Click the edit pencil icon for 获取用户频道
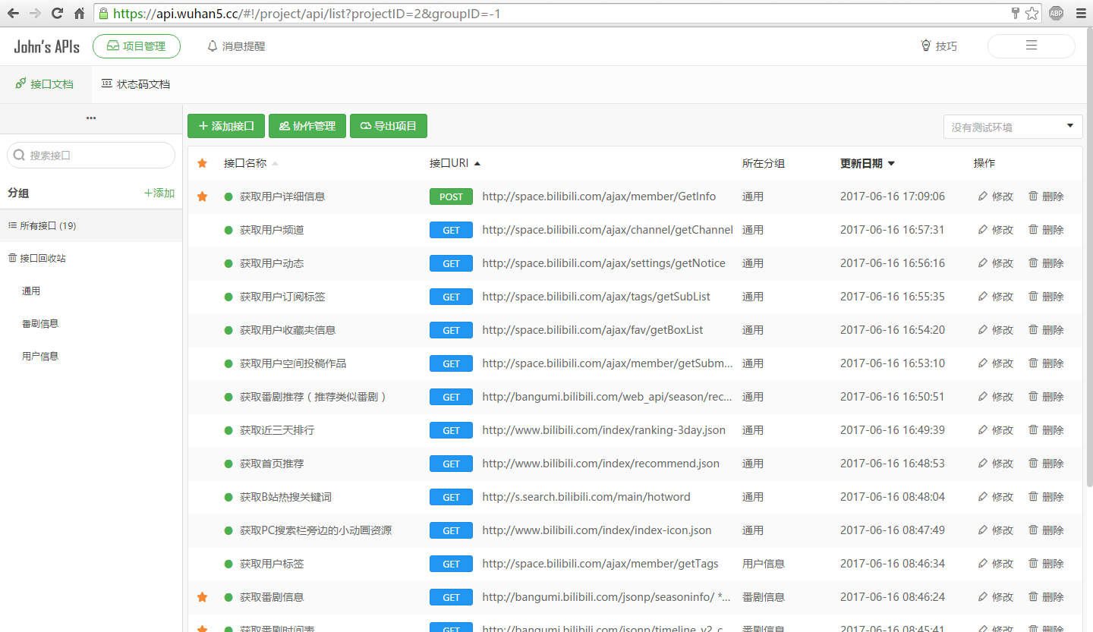The height and width of the screenshot is (632, 1093). point(983,230)
